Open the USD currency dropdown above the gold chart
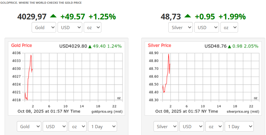This screenshot has width=266, height=135. pos(70,27)
